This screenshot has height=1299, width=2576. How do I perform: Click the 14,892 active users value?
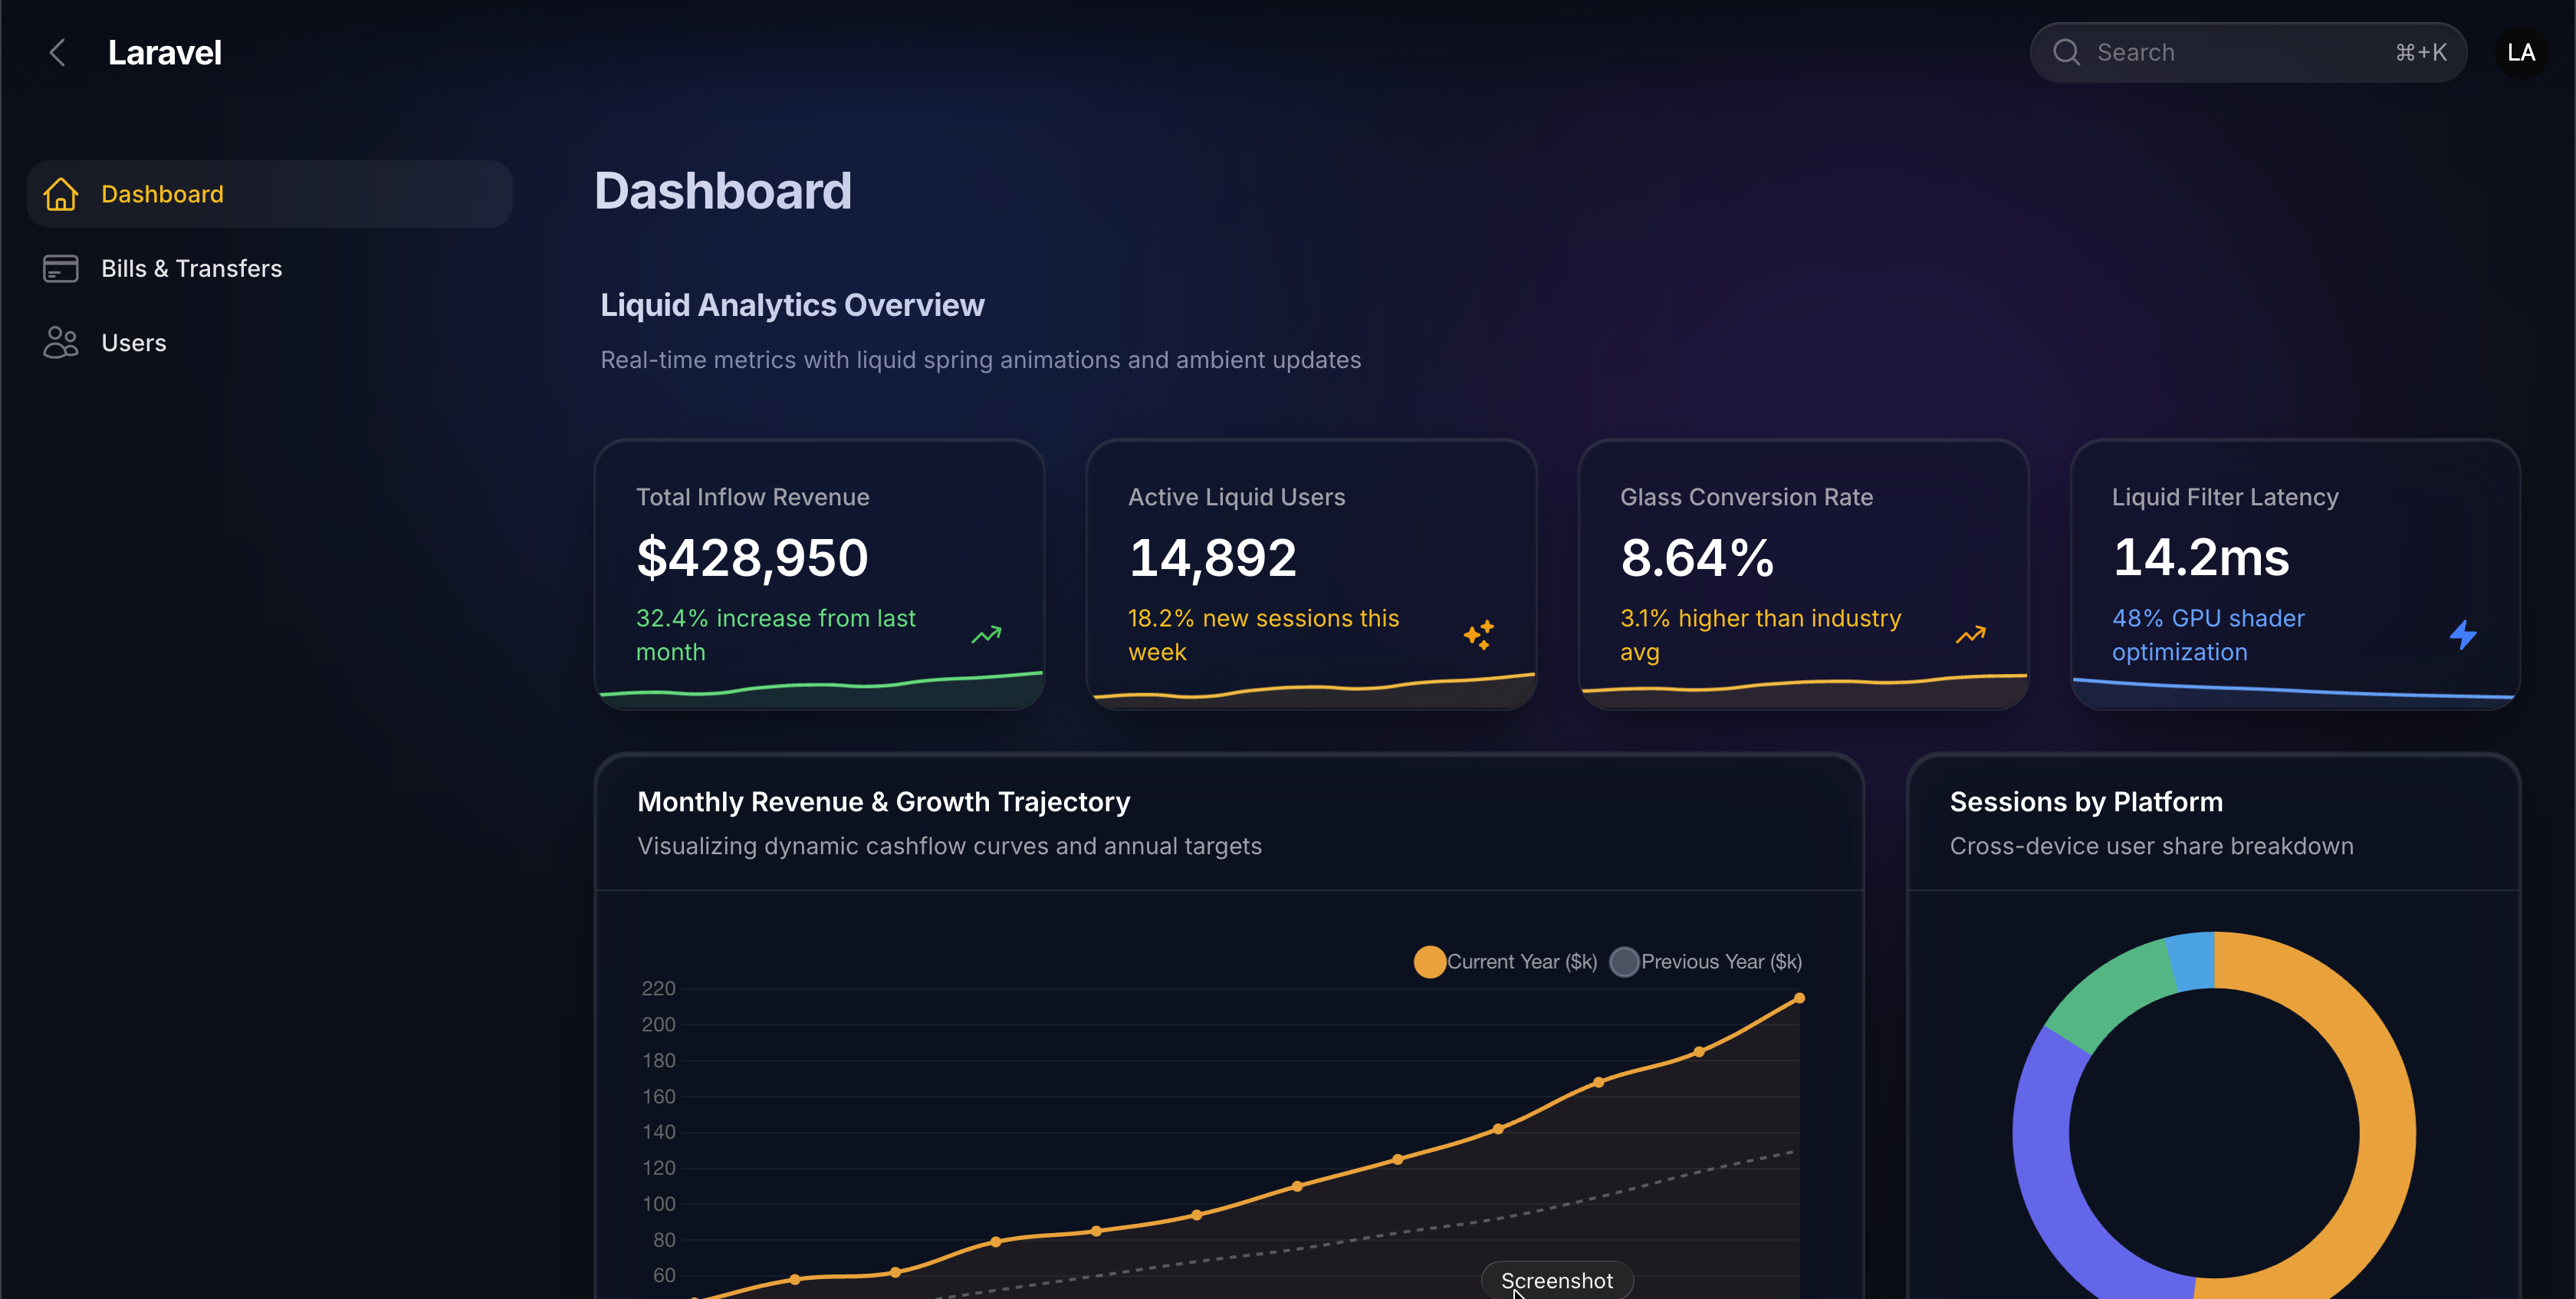[1212, 557]
